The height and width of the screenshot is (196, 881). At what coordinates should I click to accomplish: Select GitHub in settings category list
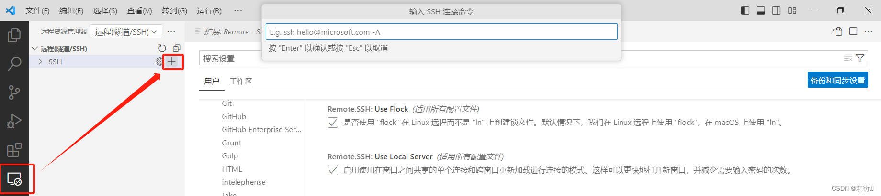[234, 116]
